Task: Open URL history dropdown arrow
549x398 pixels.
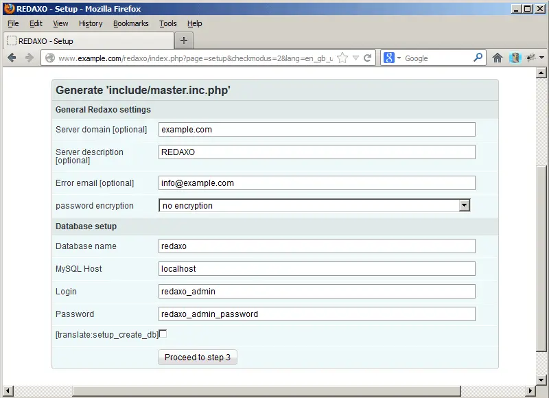Action: [x=355, y=58]
